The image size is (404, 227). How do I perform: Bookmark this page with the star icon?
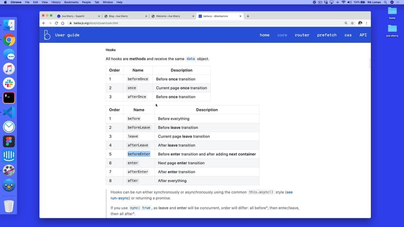352,23
